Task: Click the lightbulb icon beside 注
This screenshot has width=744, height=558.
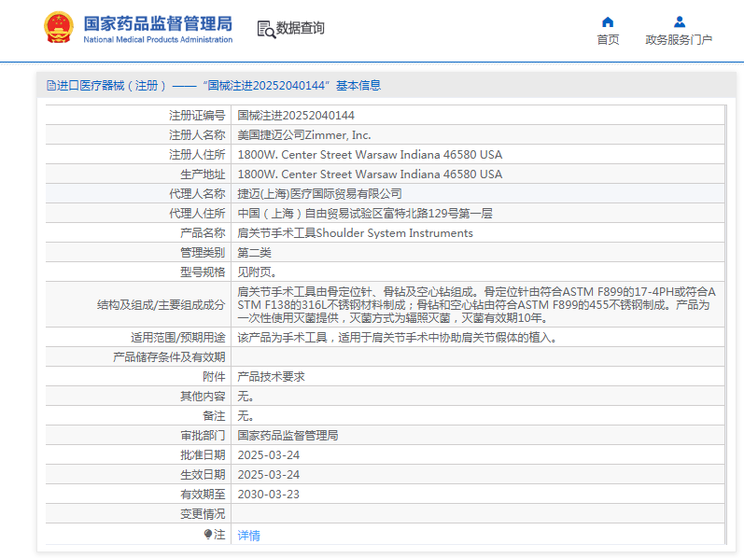Action: 208,535
